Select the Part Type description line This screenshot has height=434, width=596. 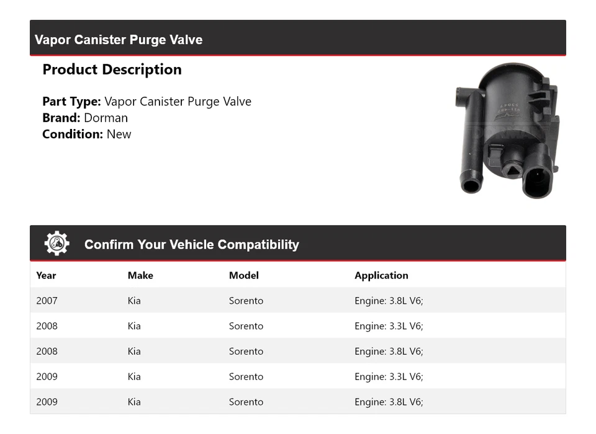(x=147, y=102)
